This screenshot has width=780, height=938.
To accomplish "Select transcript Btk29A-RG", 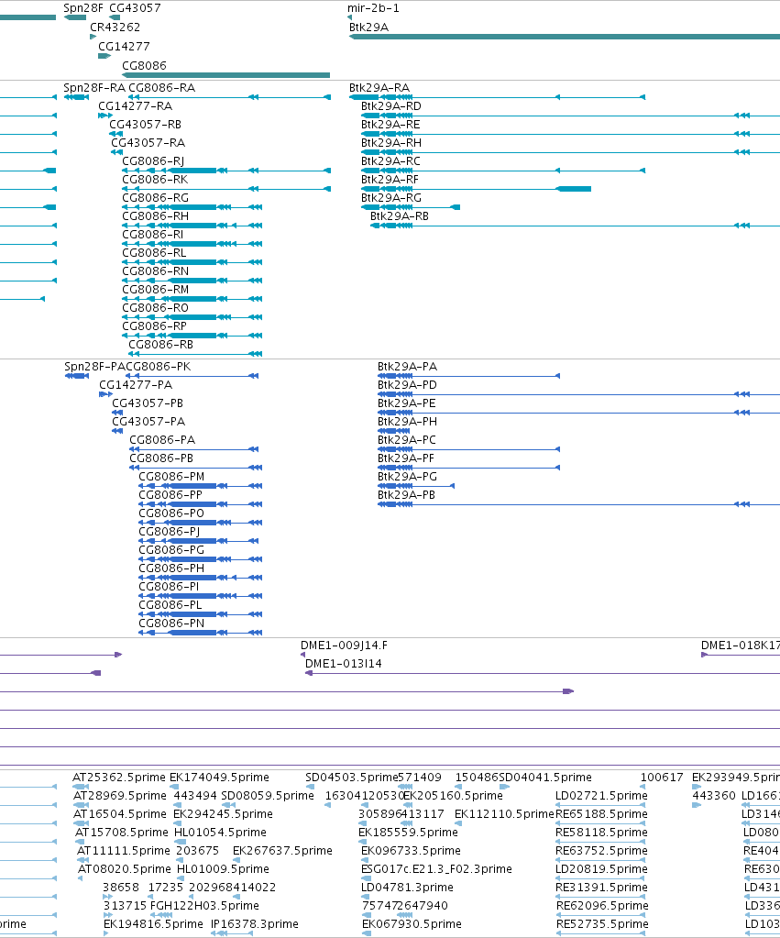I will (x=391, y=198).
